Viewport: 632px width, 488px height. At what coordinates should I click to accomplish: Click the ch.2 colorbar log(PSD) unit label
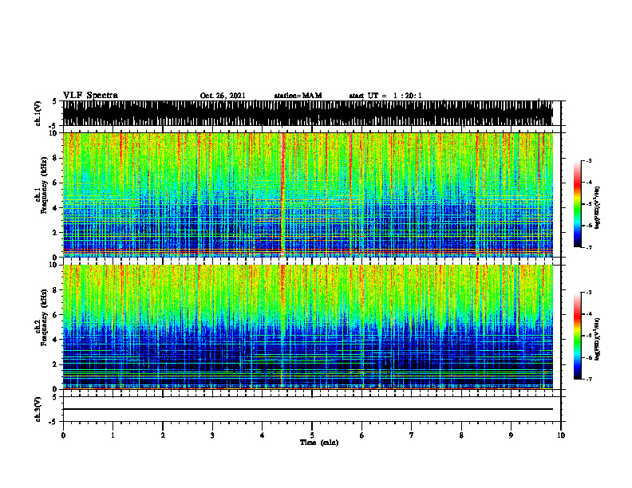pyautogui.click(x=597, y=339)
